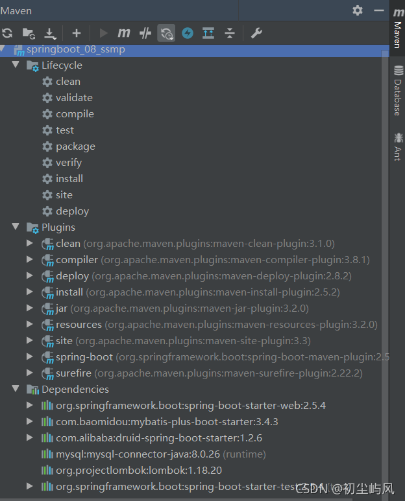Image resolution: width=405 pixels, height=501 pixels.
Task: Expand the jar plugin node
Action: pos(29,308)
